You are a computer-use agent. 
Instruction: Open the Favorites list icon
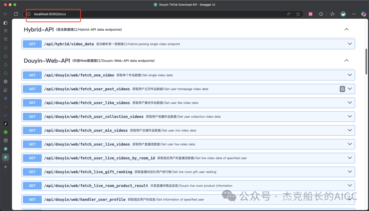pyautogui.click(x=332, y=14)
